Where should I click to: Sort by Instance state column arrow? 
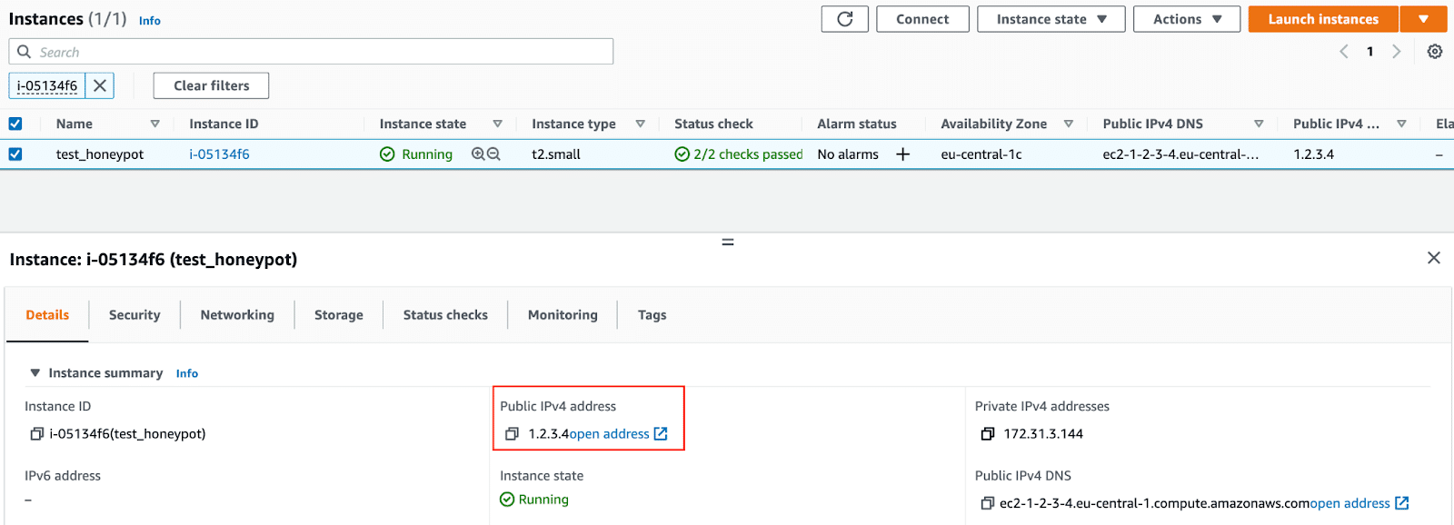(x=498, y=124)
